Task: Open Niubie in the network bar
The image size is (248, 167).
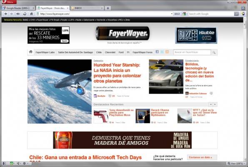Action: click(79, 20)
